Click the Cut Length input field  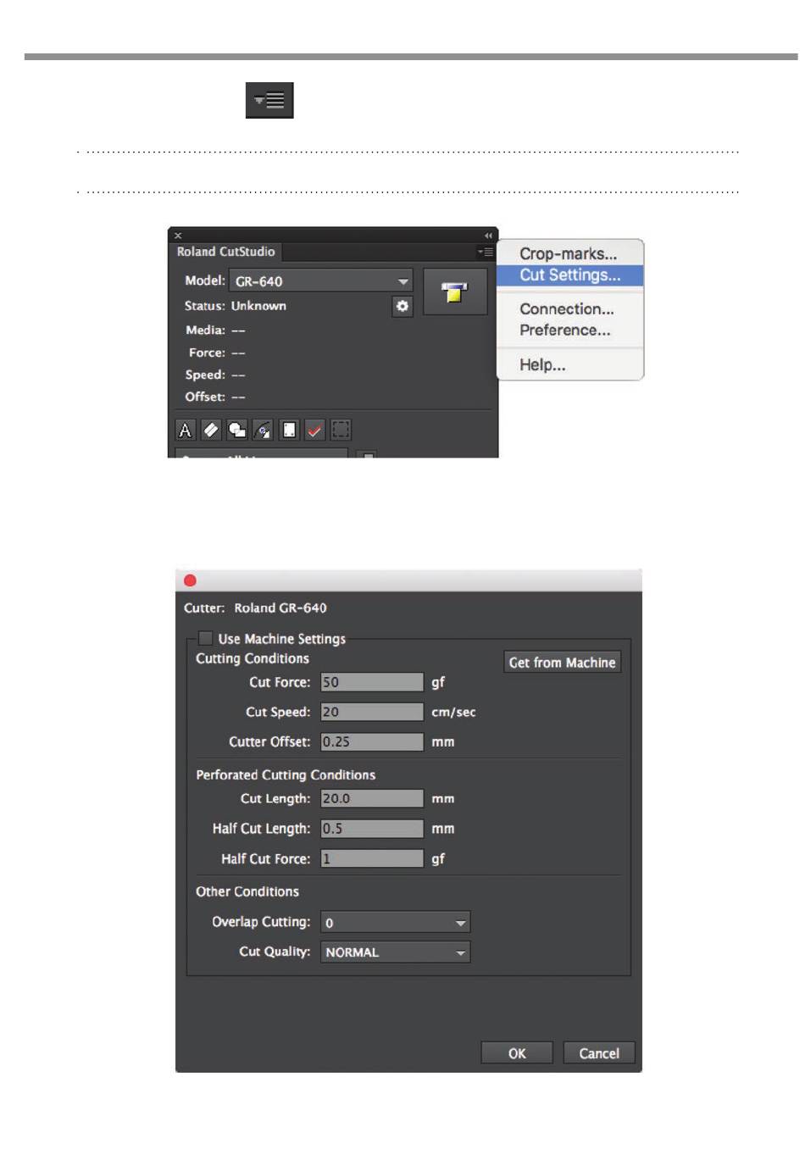pyautogui.click(x=372, y=798)
